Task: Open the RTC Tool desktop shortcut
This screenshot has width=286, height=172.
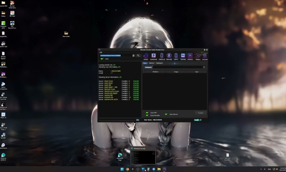Action: 12,14
